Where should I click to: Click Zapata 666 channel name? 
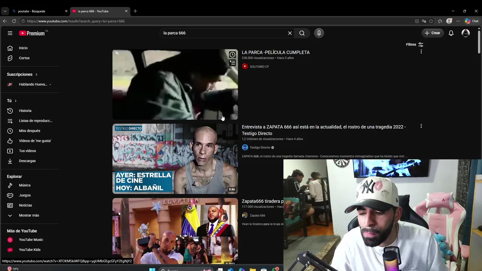258,215
